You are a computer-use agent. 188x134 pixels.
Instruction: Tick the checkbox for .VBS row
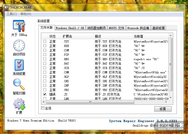pos(45,90)
